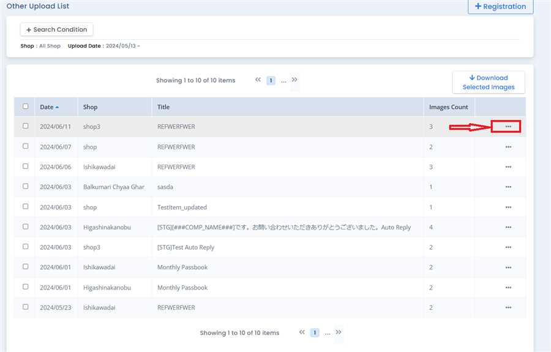The height and width of the screenshot is (352, 551).
Task: Open actions menu for the 2024/06/07 shop row
Action: [508, 147]
